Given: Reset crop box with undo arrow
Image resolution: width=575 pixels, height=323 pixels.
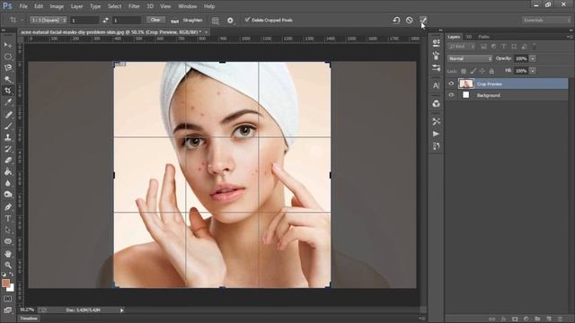Looking at the screenshot, I should [396, 20].
